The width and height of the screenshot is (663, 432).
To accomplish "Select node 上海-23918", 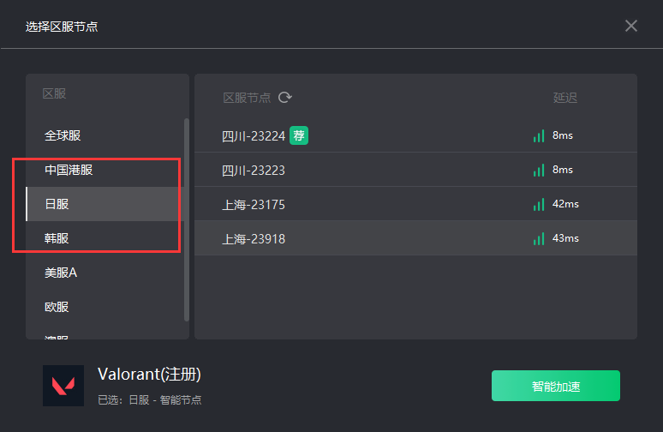I will pos(253,238).
